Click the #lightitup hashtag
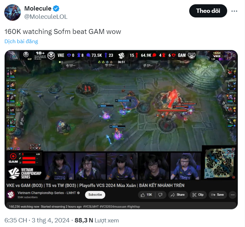 pyautogui.click(x=133, y=207)
